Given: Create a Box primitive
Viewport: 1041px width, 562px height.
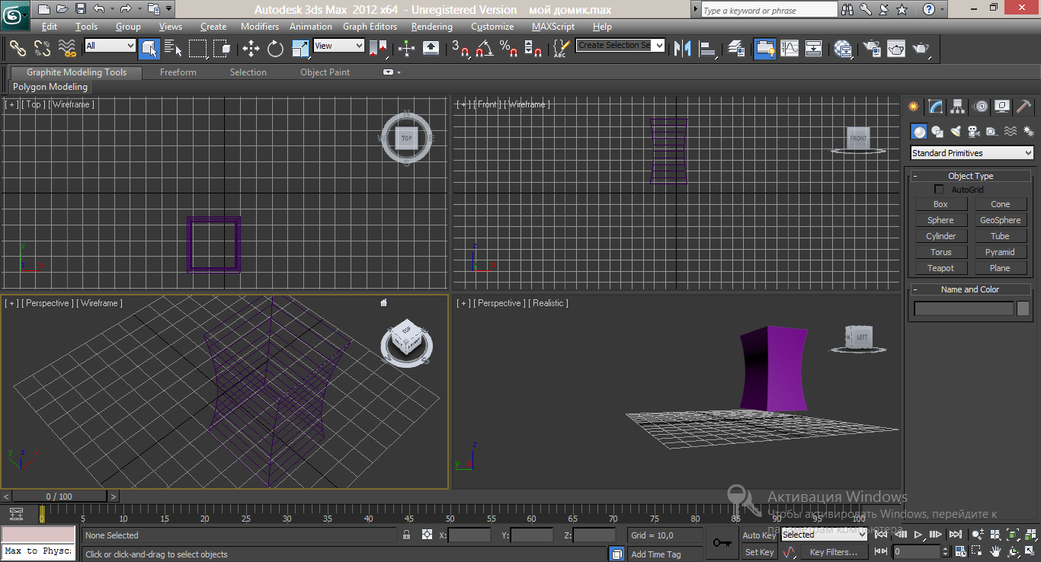Looking at the screenshot, I should [x=940, y=204].
